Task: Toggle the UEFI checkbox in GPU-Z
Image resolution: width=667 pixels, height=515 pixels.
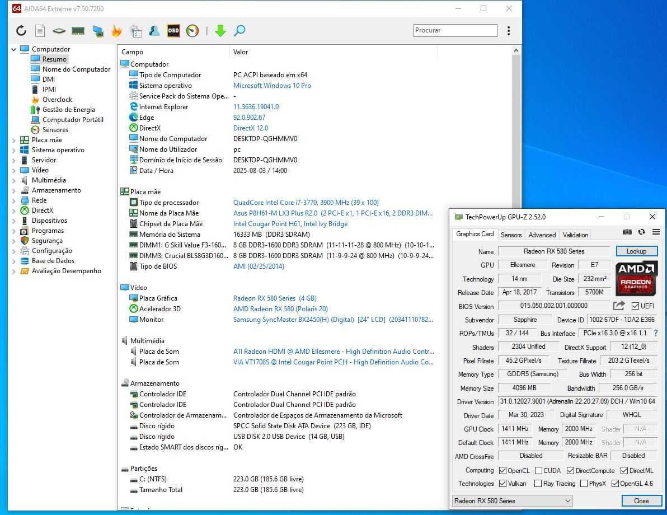Action: click(x=635, y=306)
